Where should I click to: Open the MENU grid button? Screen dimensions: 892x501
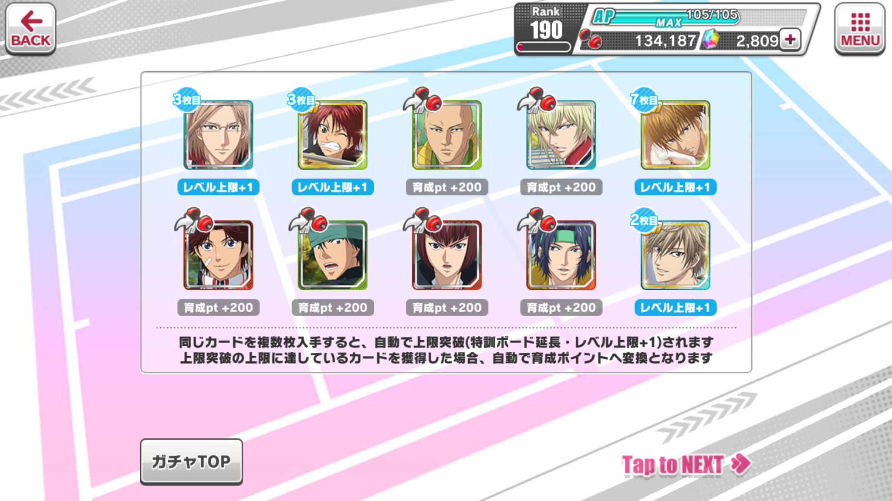click(x=860, y=29)
